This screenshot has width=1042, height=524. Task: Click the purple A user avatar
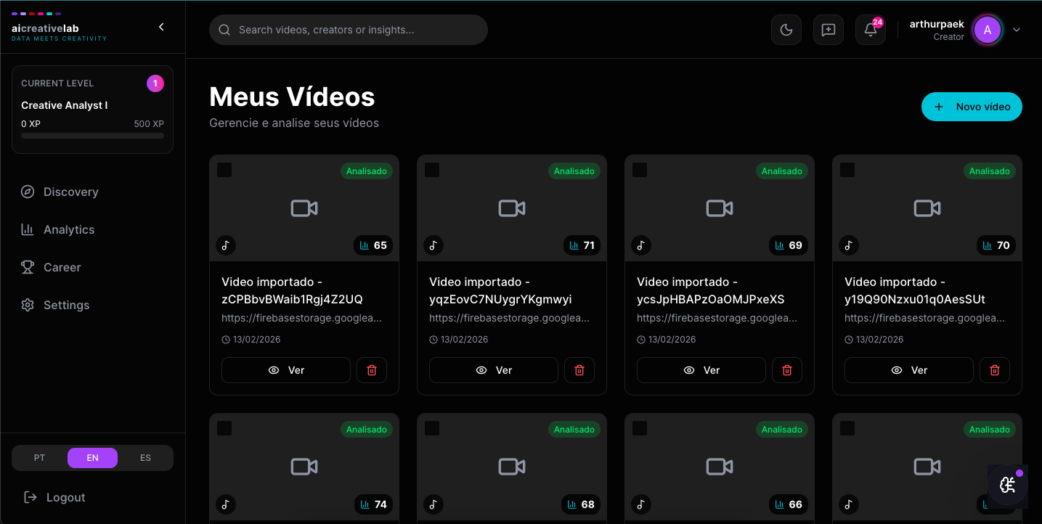point(988,30)
